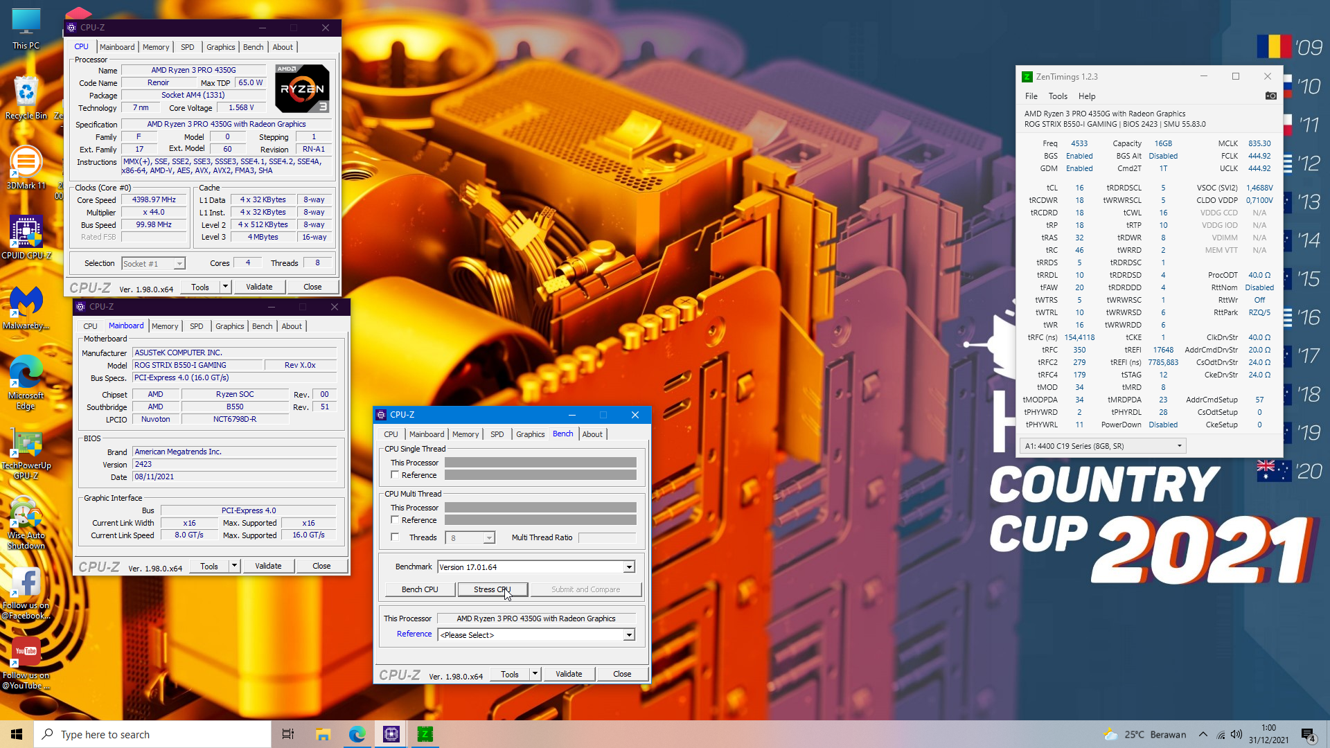Switch to CPU-Z via taskbar icon
1330x748 pixels.
tap(391, 734)
